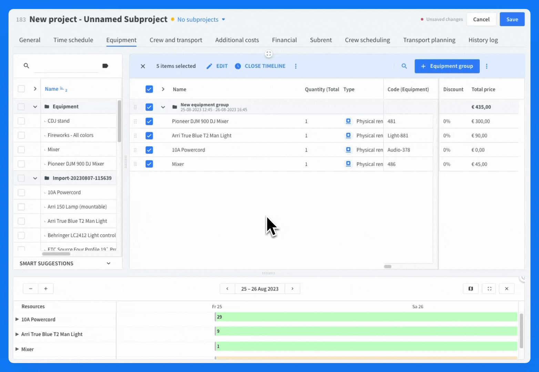Click Physical rental icon on Mixer row
The width and height of the screenshot is (539, 372).
(348, 164)
